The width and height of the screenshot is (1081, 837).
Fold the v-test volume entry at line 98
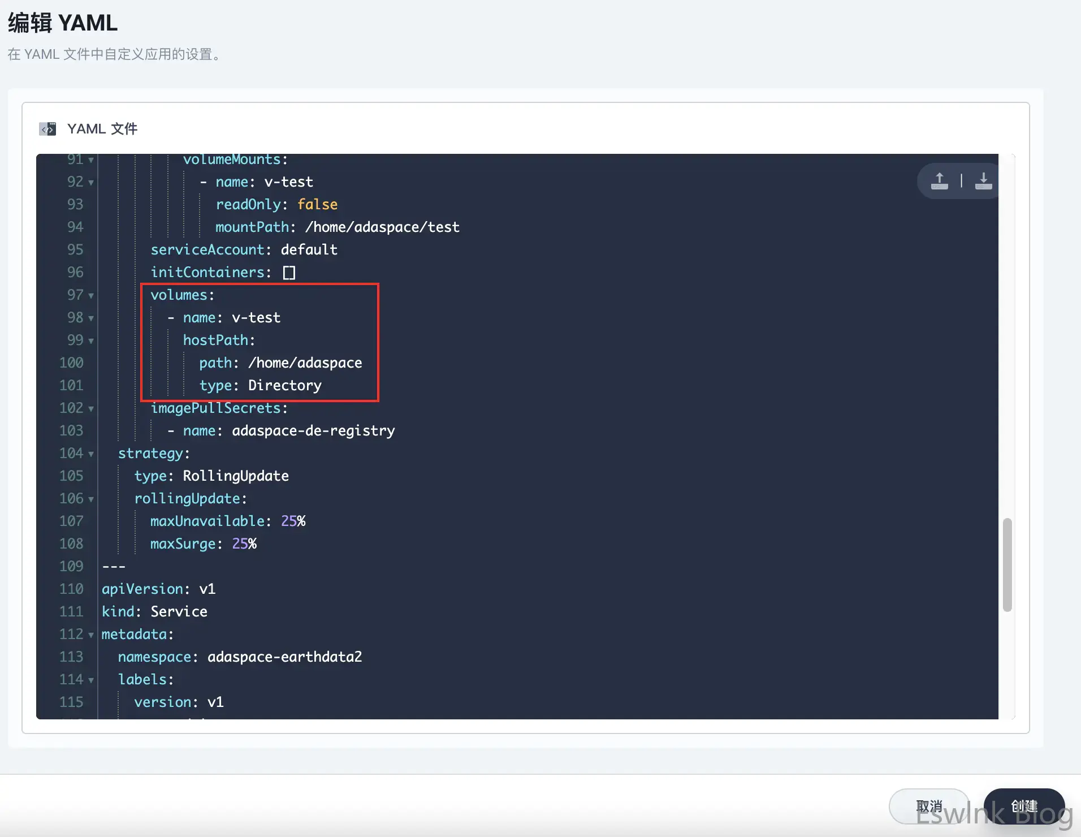(x=91, y=318)
